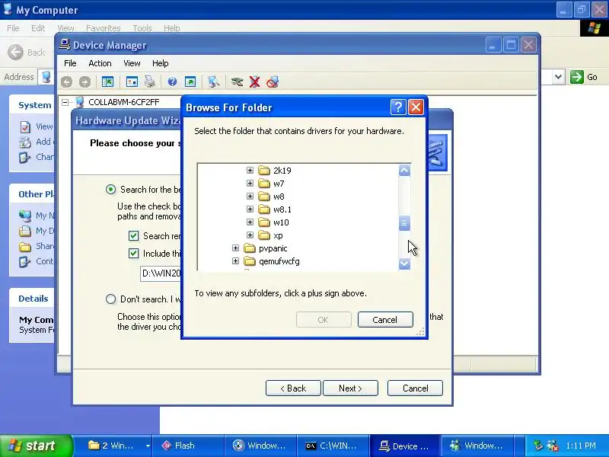The height and width of the screenshot is (457, 609).
Task: Expand the w8 folder plus sign
Action: click(250, 197)
